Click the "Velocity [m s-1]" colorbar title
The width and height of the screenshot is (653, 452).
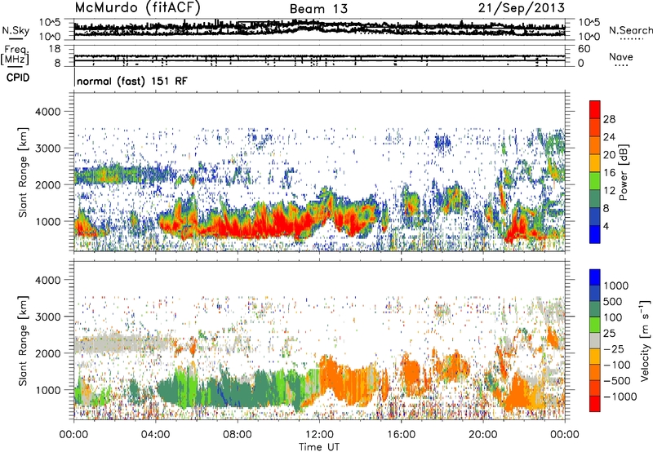point(645,340)
